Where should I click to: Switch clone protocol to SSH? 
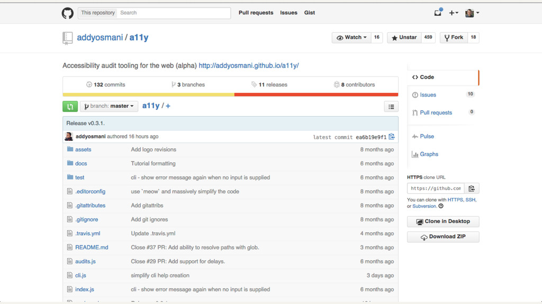pos(470,200)
